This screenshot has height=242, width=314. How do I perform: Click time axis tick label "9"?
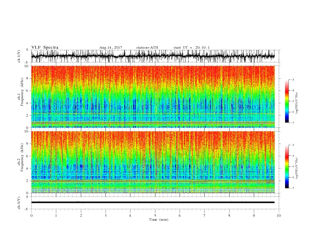(254, 216)
